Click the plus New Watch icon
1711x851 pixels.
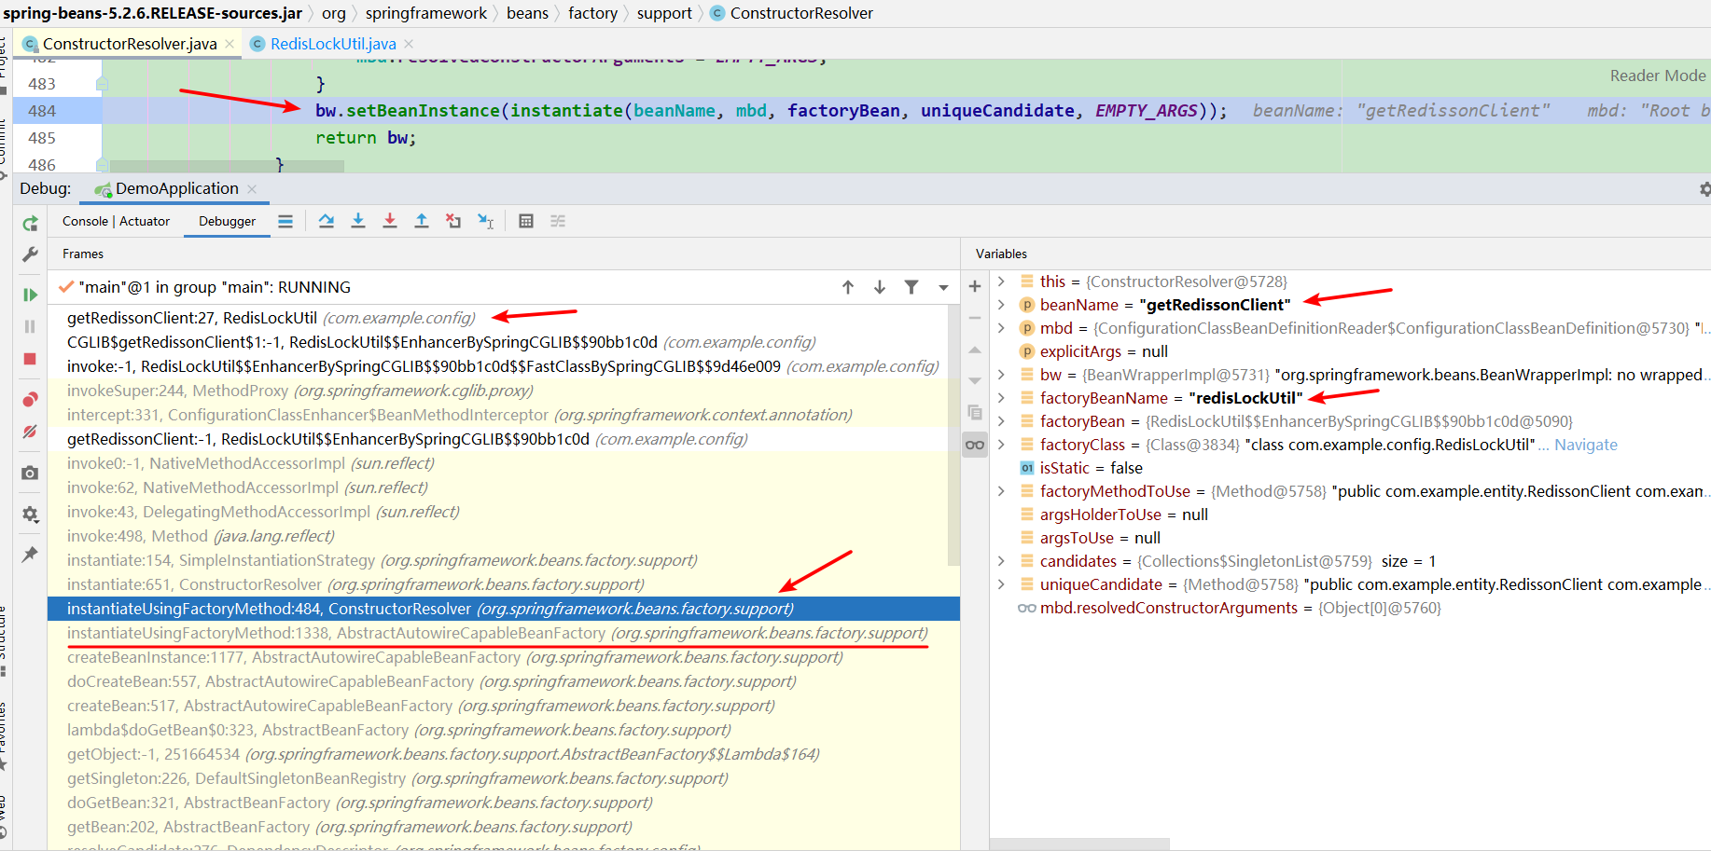coord(975,286)
